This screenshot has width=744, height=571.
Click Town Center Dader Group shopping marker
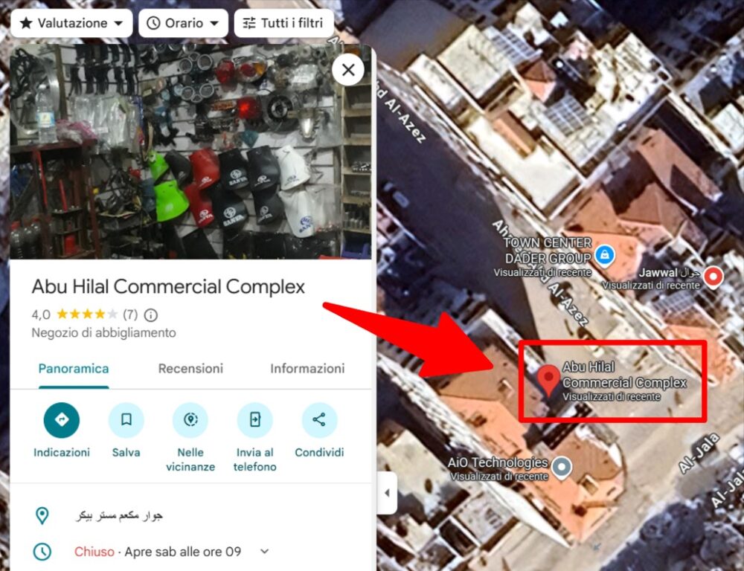[604, 256]
